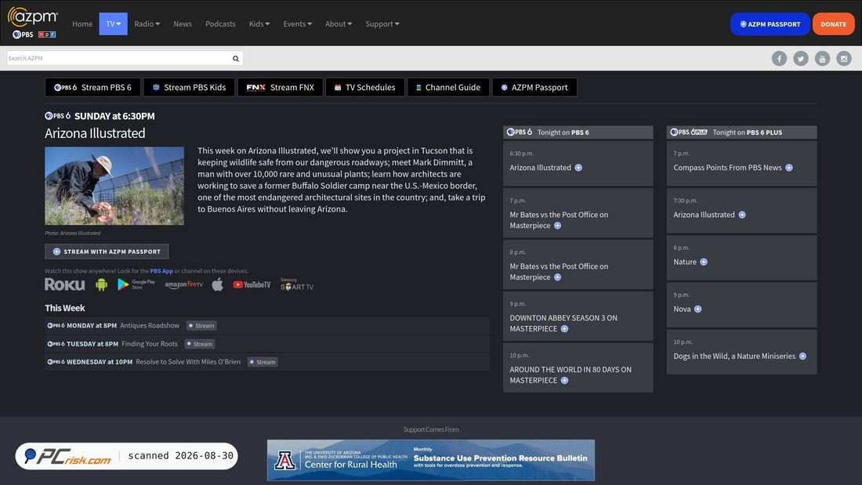Expand the About dropdown menu
Viewport: 862px width, 485px height.
pyautogui.click(x=338, y=24)
